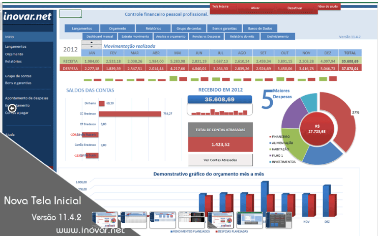This screenshot has height=236, width=378.
Task: Increase the year with the up spinner arrow
Action: pyautogui.click(x=92, y=42)
